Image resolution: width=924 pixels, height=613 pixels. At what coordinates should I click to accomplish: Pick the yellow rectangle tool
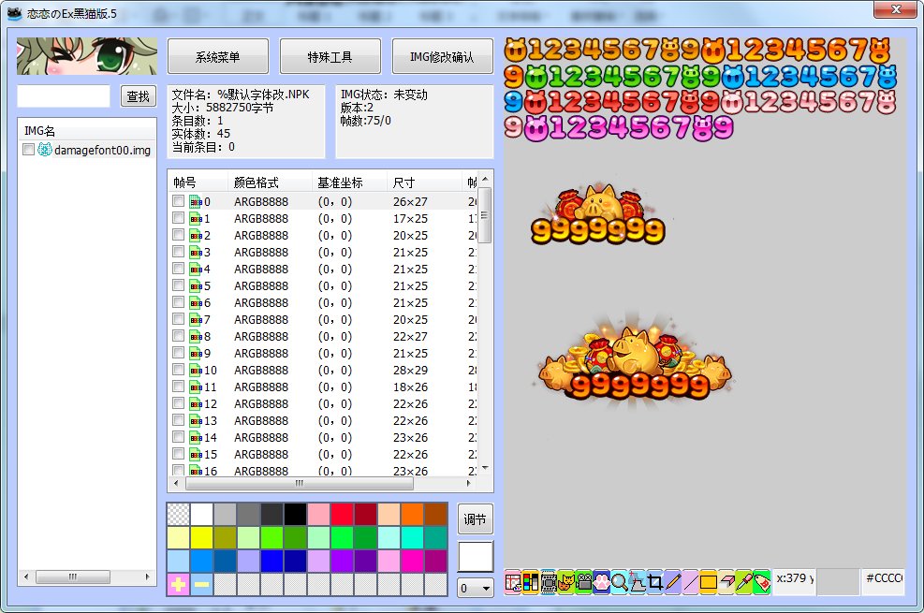708,582
